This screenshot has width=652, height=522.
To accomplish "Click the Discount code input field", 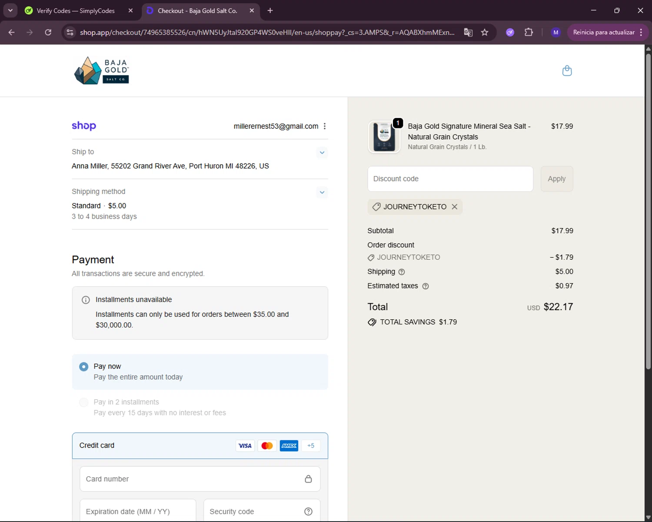I will pyautogui.click(x=450, y=179).
